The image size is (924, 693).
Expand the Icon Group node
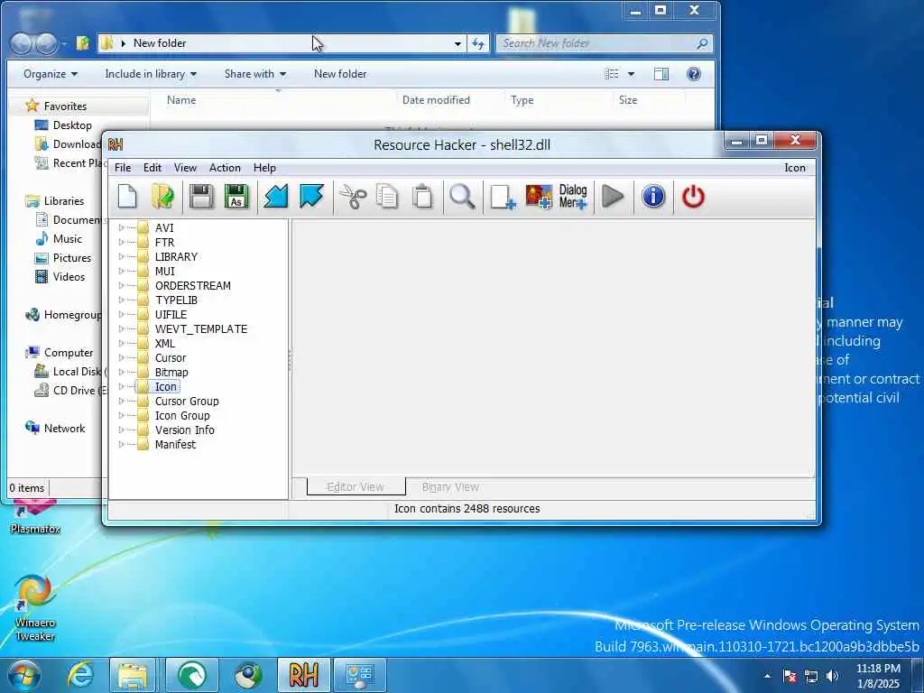coord(121,415)
